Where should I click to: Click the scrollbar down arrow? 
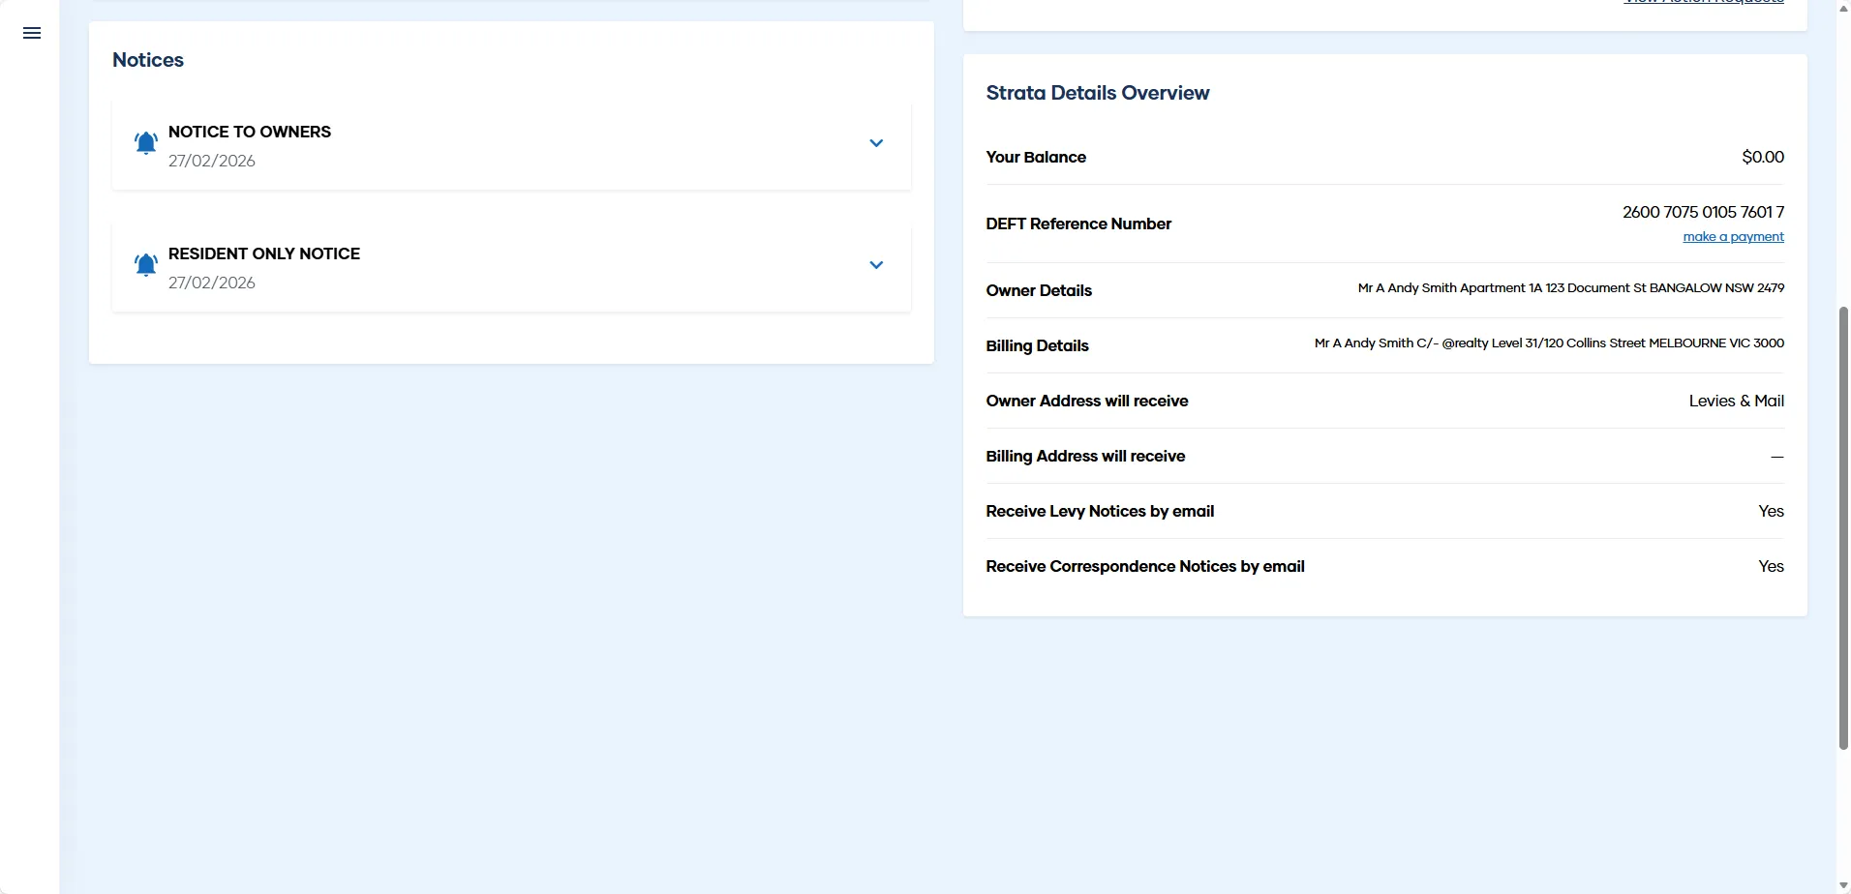[1843, 885]
